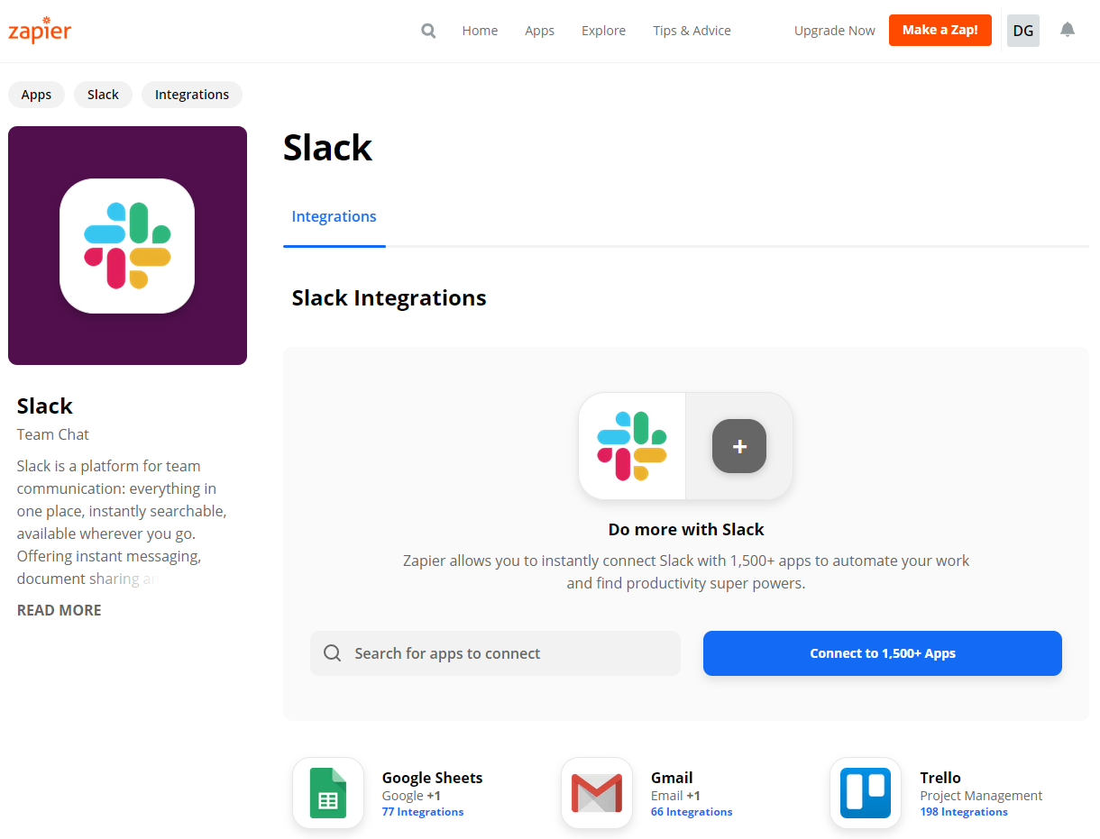
Task: Click Connect to 1,500+ Apps button
Action: point(883,653)
